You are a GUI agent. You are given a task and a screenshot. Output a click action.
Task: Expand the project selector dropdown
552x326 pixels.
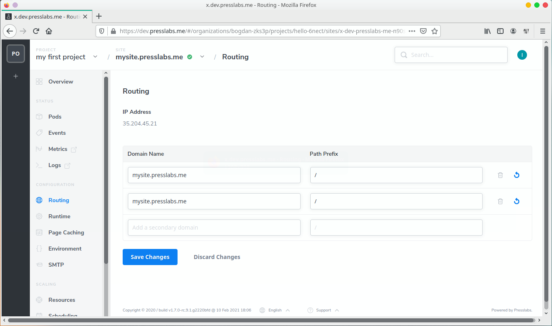[95, 56]
